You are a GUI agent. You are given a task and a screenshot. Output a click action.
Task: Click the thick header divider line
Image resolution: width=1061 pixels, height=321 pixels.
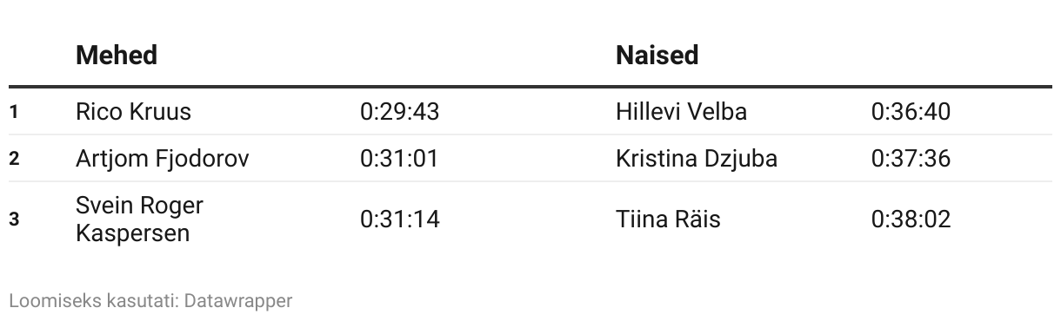click(530, 87)
